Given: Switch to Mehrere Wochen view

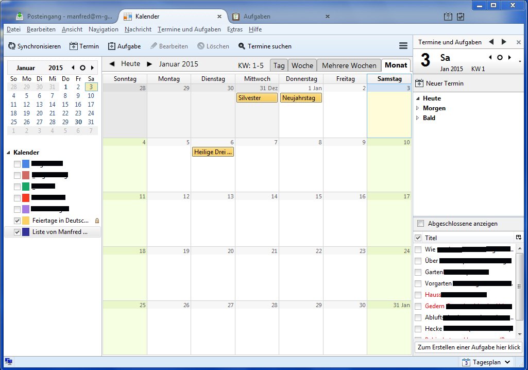Looking at the screenshot, I should [x=349, y=65].
